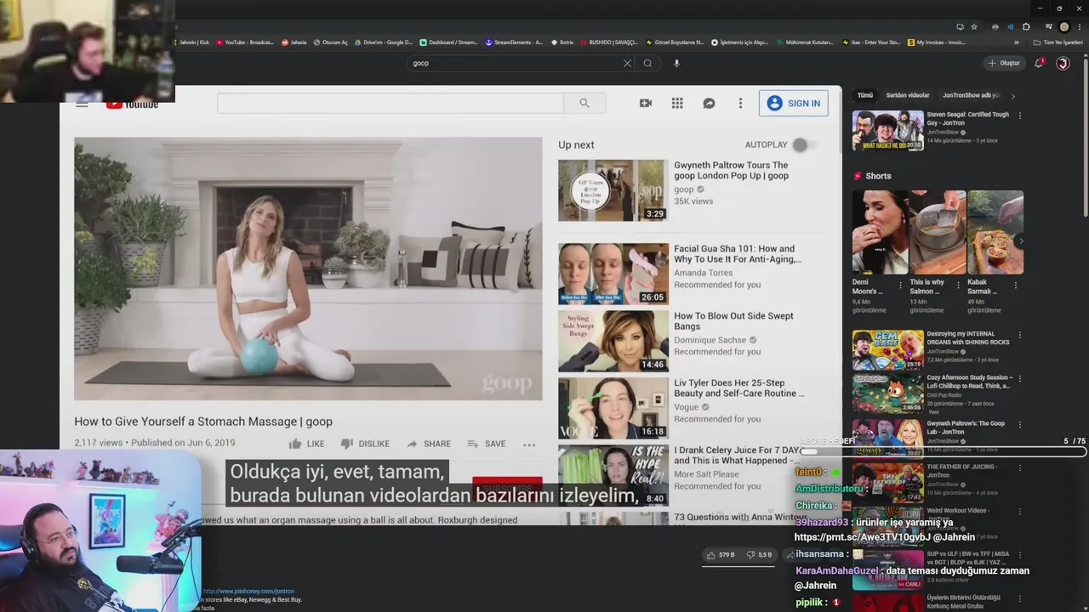Open 'This is why Salmon' short
The width and height of the screenshot is (1089, 612).
click(x=938, y=232)
